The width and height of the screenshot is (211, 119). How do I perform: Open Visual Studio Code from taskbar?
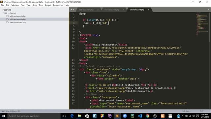[140, 116]
